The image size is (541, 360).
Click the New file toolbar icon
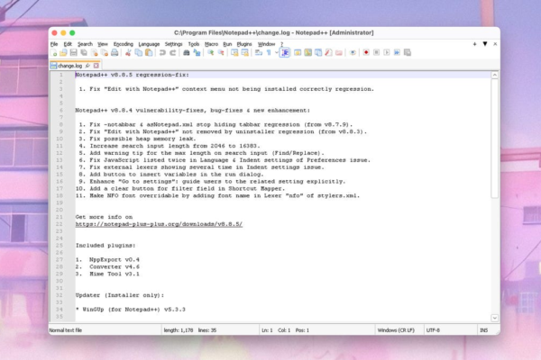tap(53, 53)
